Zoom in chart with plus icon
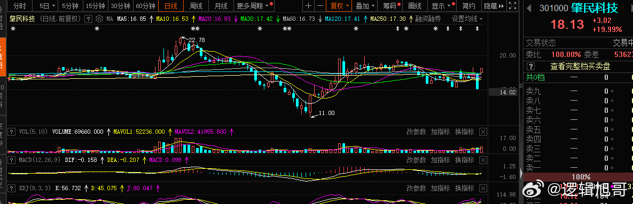Viewport: 633px width, 204px height. tap(308, 6)
